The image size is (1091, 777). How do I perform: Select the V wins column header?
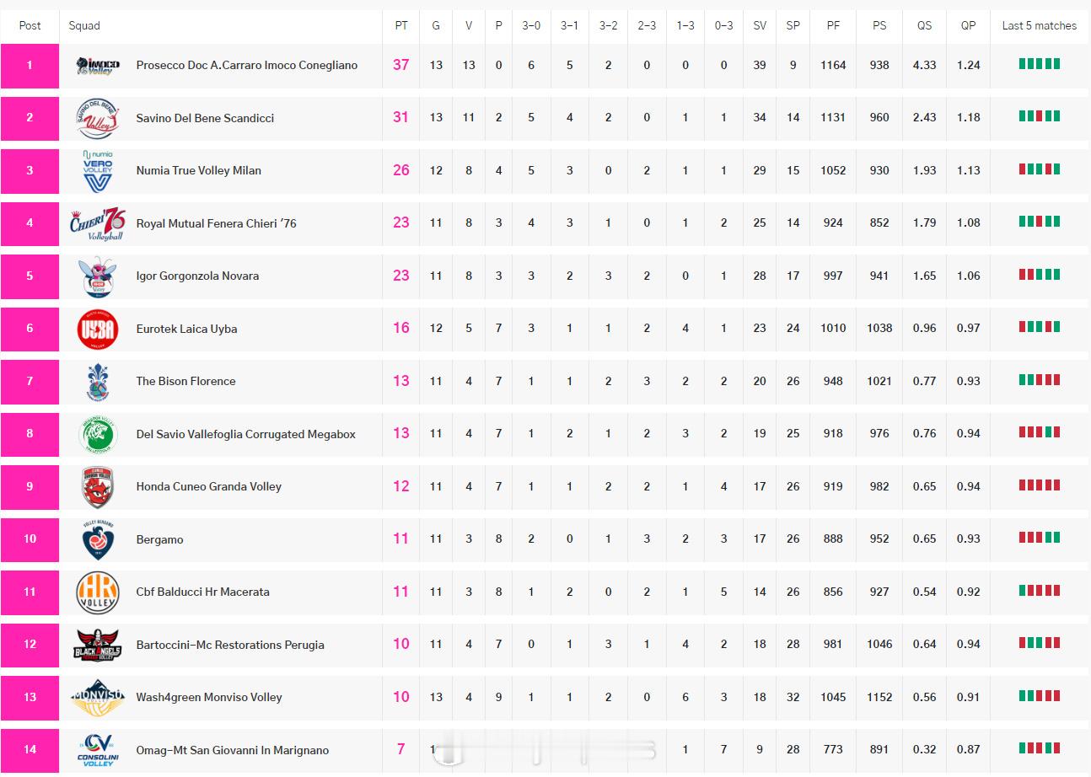pos(469,25)
